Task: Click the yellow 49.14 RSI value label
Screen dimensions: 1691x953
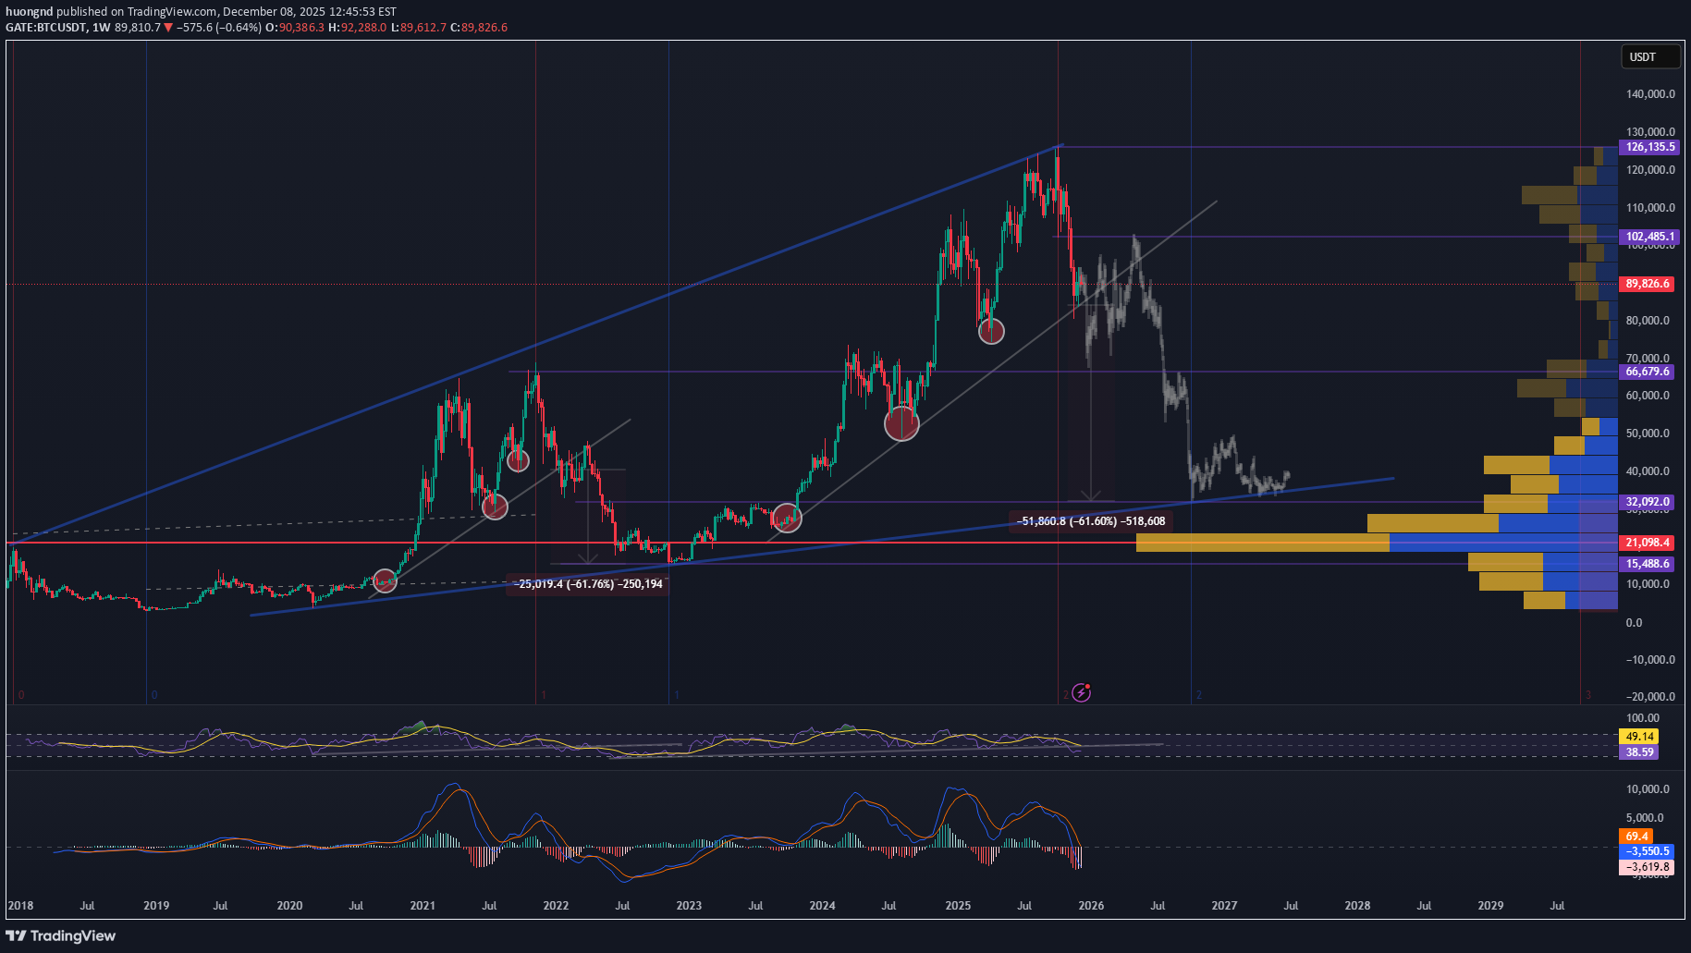Action: [1639, 737]
